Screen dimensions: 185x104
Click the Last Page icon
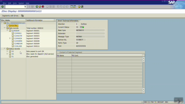tap(67, 7)
